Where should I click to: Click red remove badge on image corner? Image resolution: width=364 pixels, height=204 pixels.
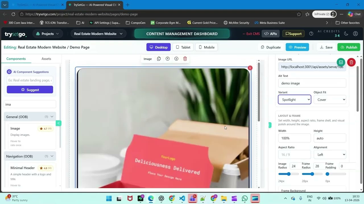point(250,68)
